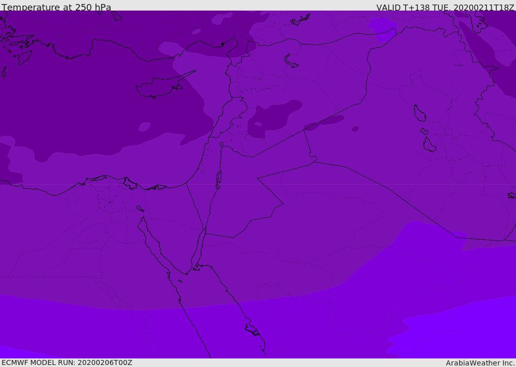Click the 'ArabiaWeather Inc' credit text
The image size is (516, 367).
[480, 363]
